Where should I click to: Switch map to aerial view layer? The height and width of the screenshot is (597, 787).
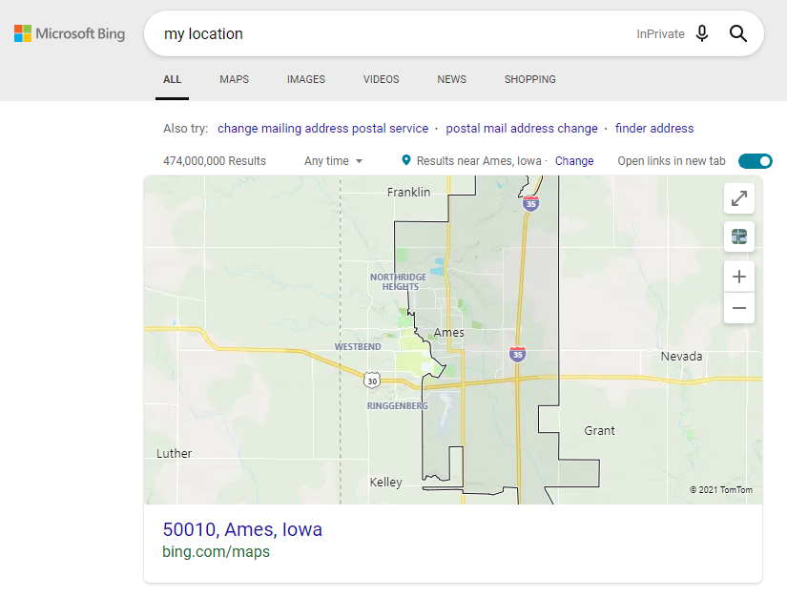click(x=738, y=237)
